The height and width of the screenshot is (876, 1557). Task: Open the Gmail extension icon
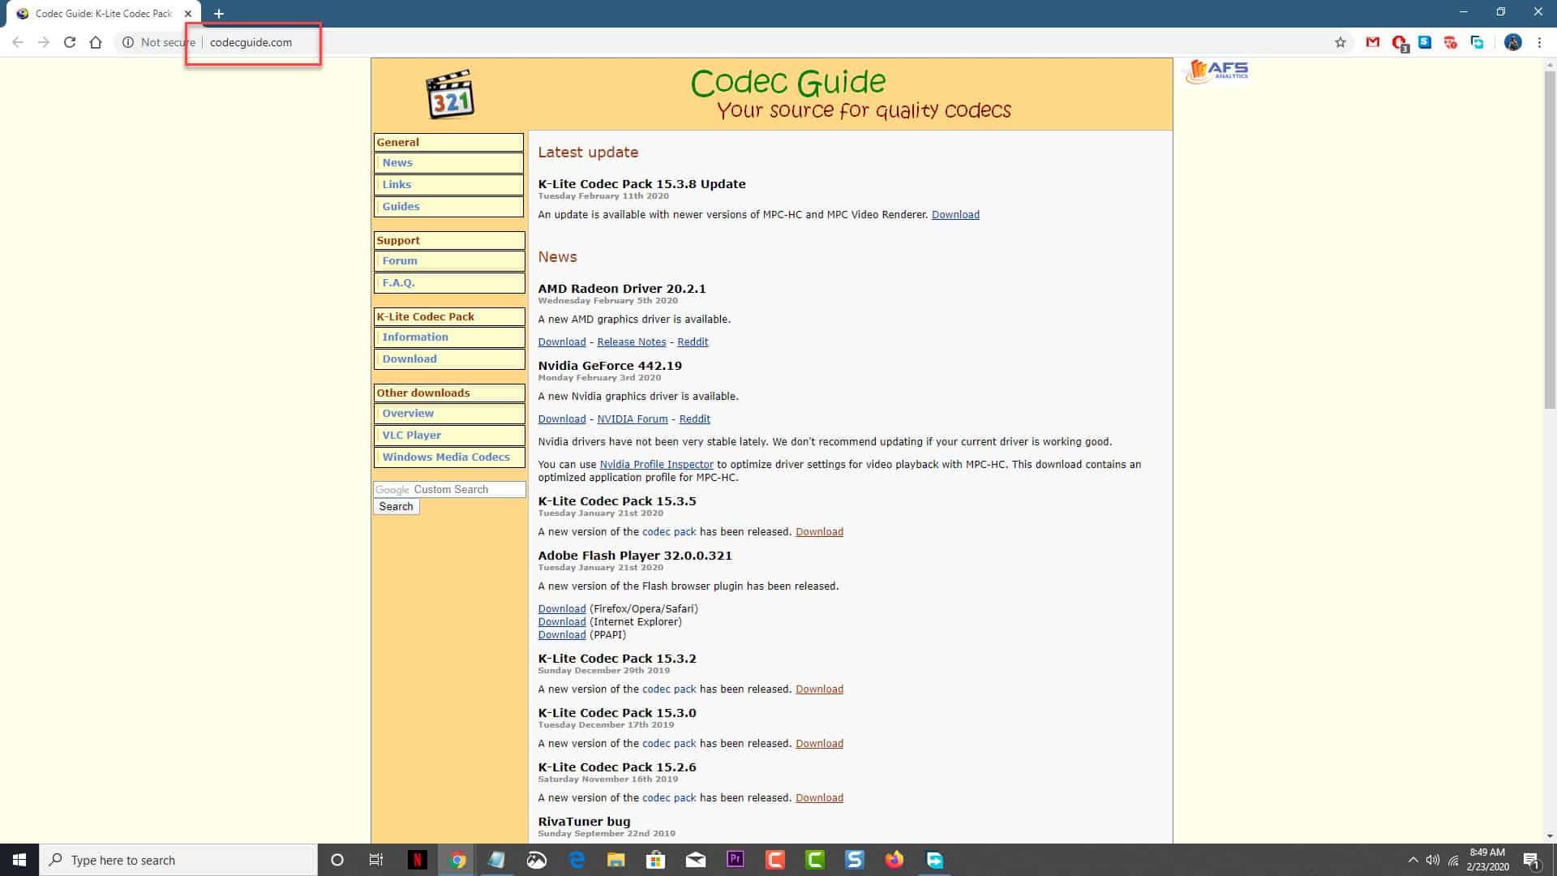[x=1373, y=42]
